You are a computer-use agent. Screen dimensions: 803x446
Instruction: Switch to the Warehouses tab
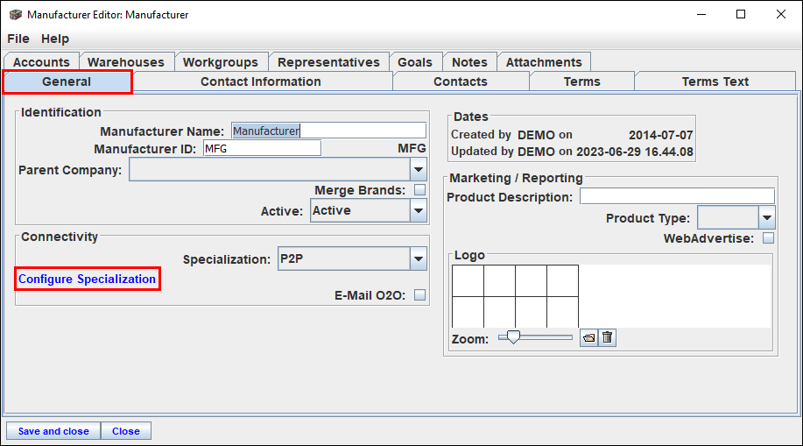click(x=126, y=62)
